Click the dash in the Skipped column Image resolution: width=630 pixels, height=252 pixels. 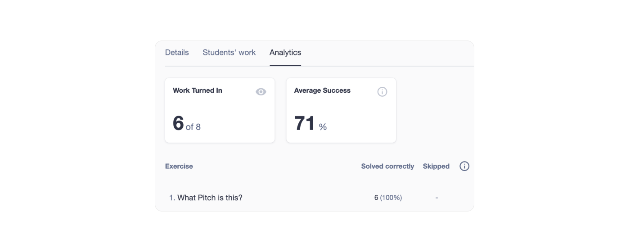tap(436, 198)
